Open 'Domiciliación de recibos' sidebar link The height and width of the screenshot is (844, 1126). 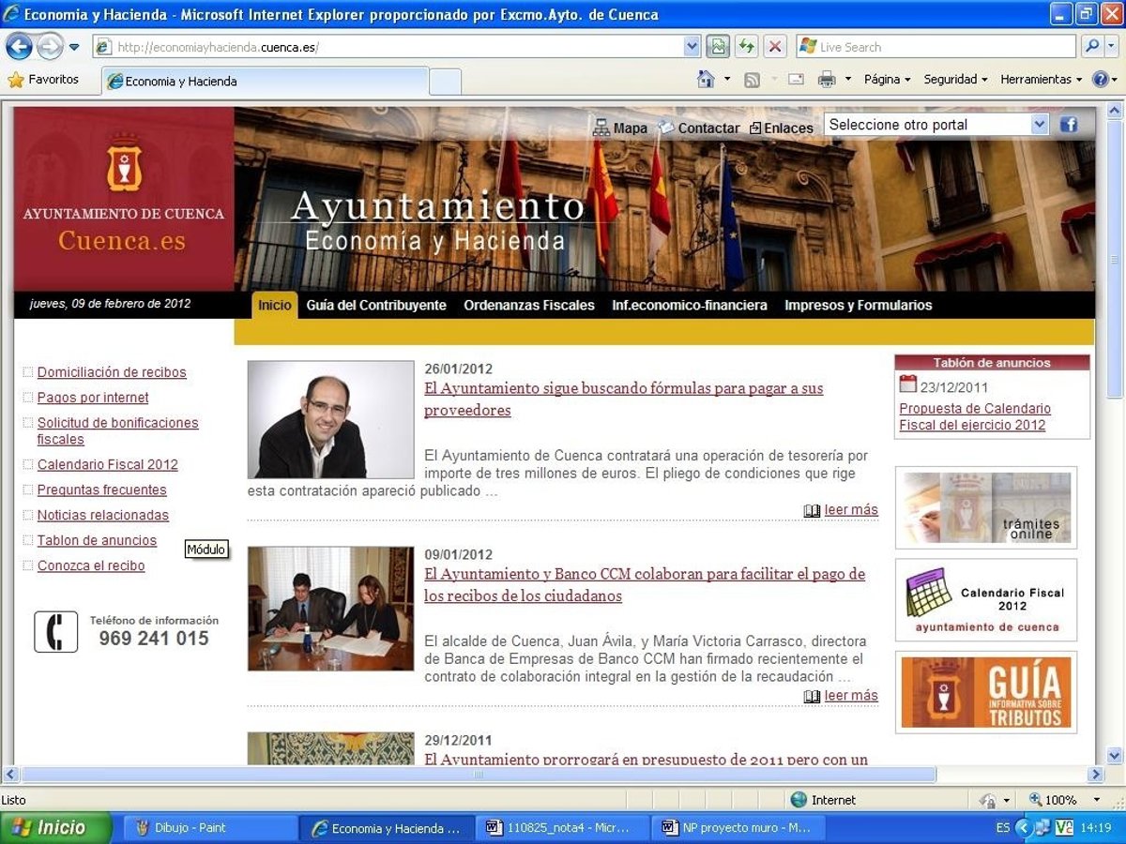[x=112, y=372]
